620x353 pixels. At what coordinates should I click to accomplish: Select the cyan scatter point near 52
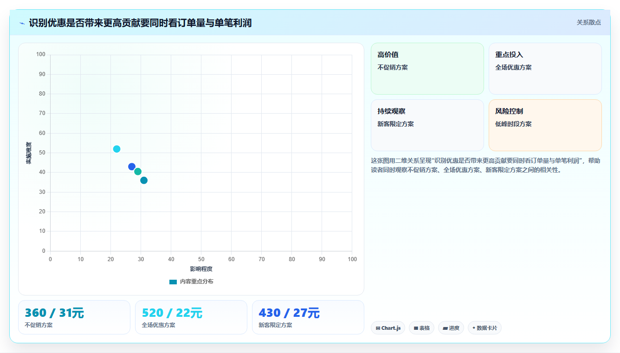[x=116, y=149]
